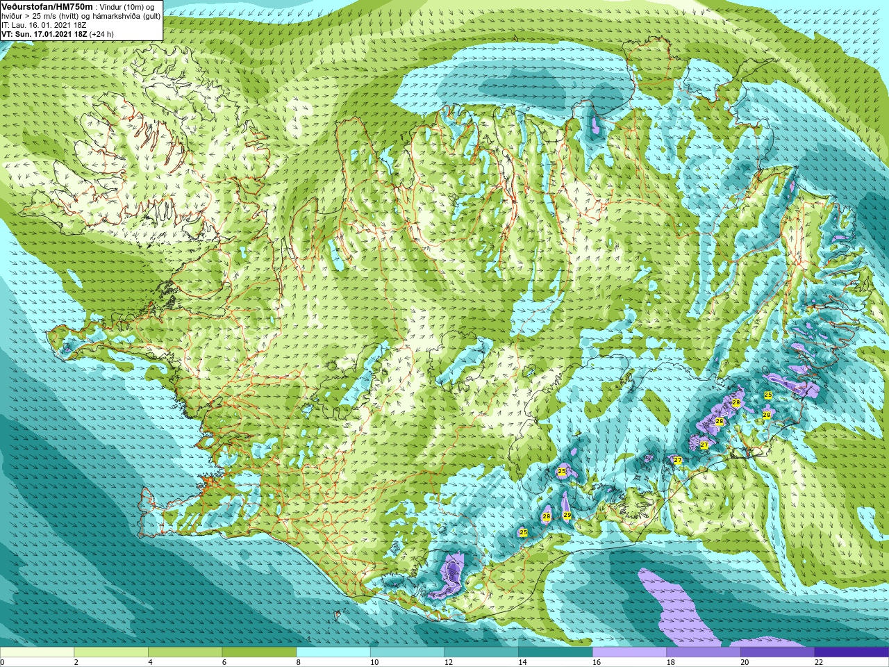Click the 20–22 m/s violet legend swatch
This screenshot has width=889, height=667.
778,652
